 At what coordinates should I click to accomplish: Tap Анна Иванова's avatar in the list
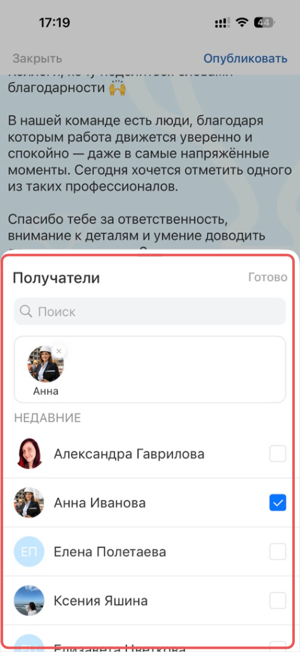coord(29,503)
